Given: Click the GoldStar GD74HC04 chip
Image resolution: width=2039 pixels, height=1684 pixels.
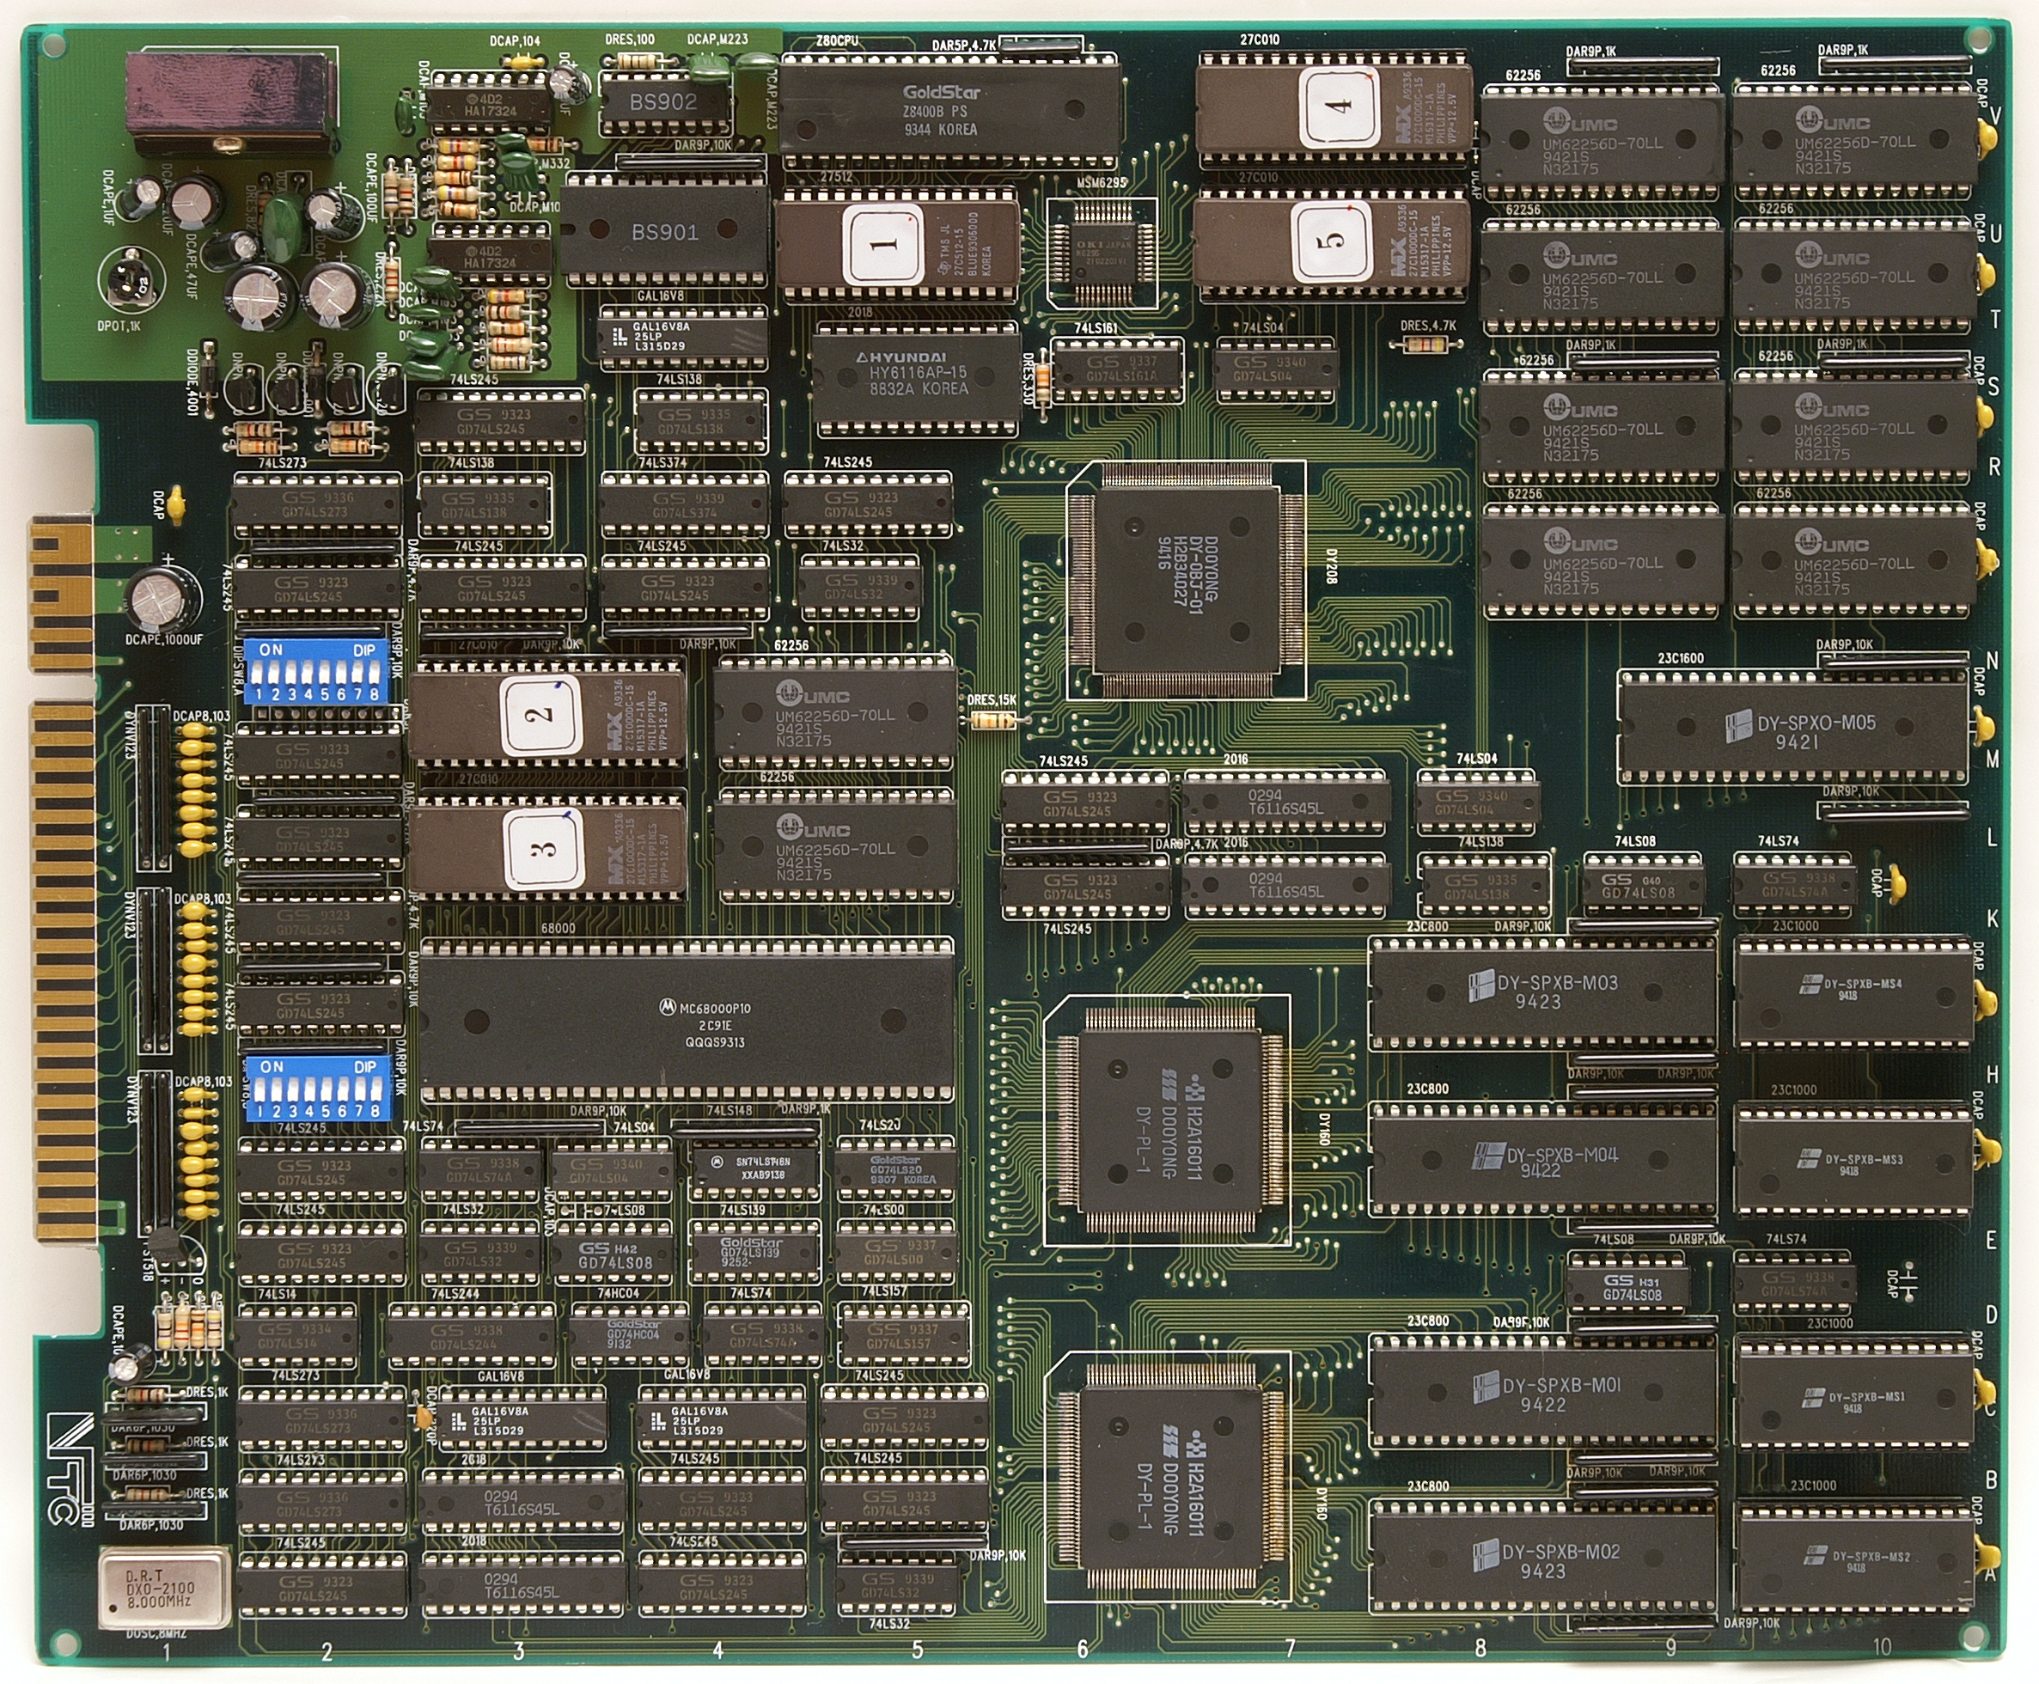Looking at the screenshot, I should (629, 1335).
